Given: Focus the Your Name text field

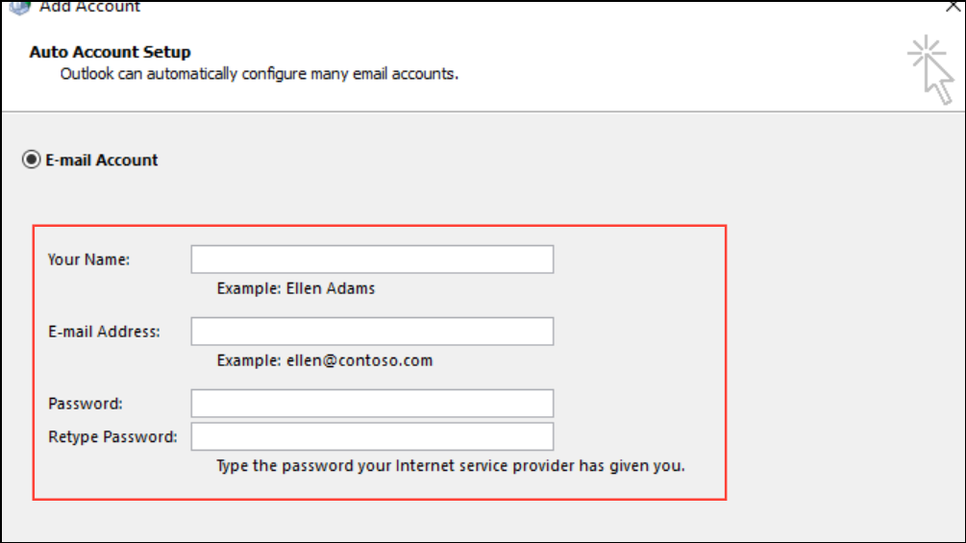Looking at the screenshot, I should click(x=372, y=259).
